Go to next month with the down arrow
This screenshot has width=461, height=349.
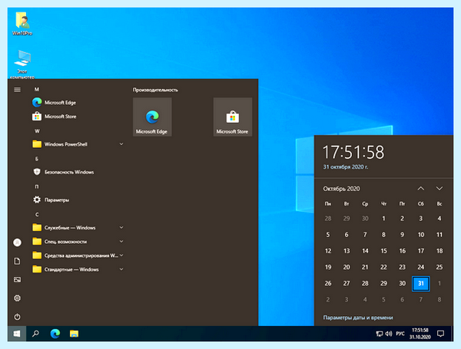[x=439, y=189]
